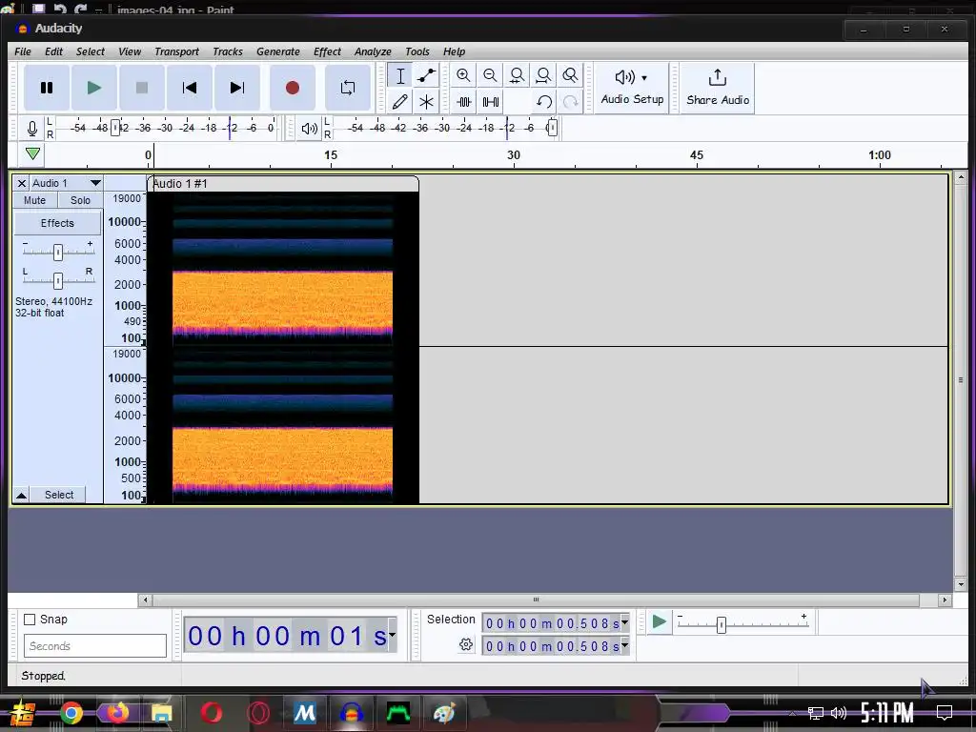Open the Transport menu
The image size is (976, 732).
176,51
